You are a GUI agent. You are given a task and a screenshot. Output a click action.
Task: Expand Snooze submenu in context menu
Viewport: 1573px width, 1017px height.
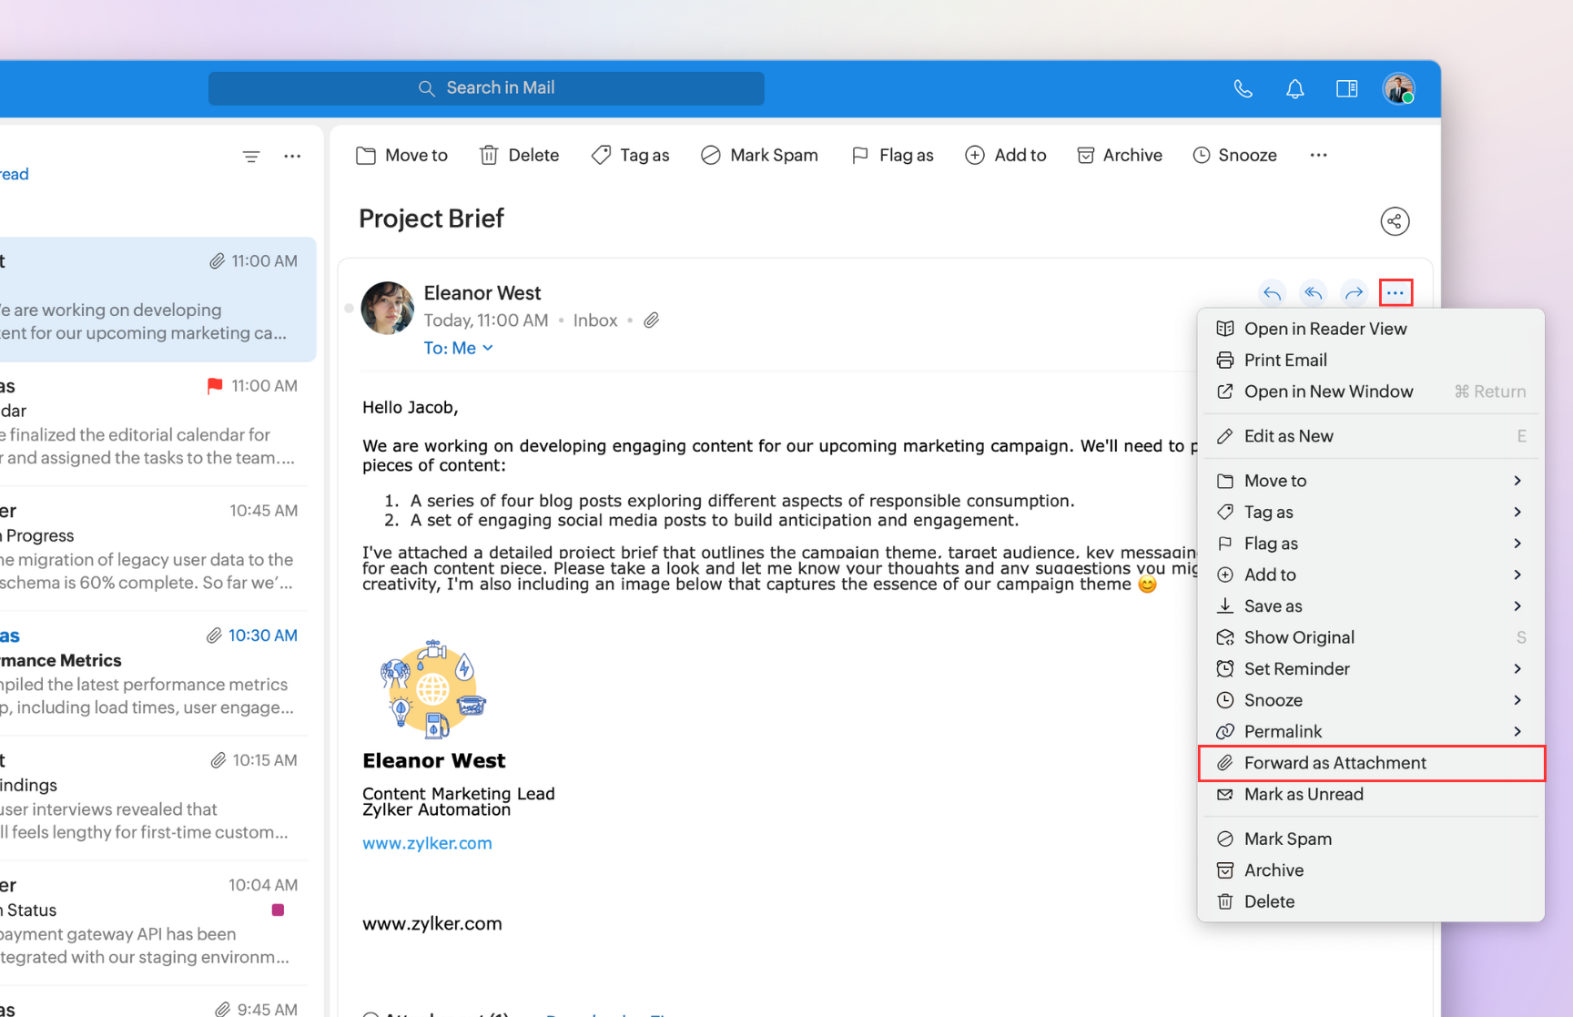point(1371,700)
